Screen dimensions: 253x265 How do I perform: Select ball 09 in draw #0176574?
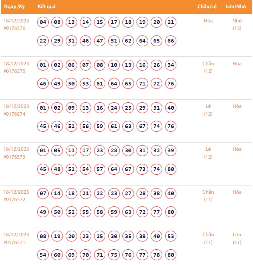point(71,108)
